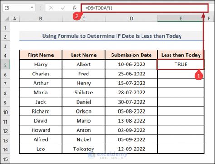Select column F header
This screenshot has width=215, height=164.
click(x=209, y=19)
